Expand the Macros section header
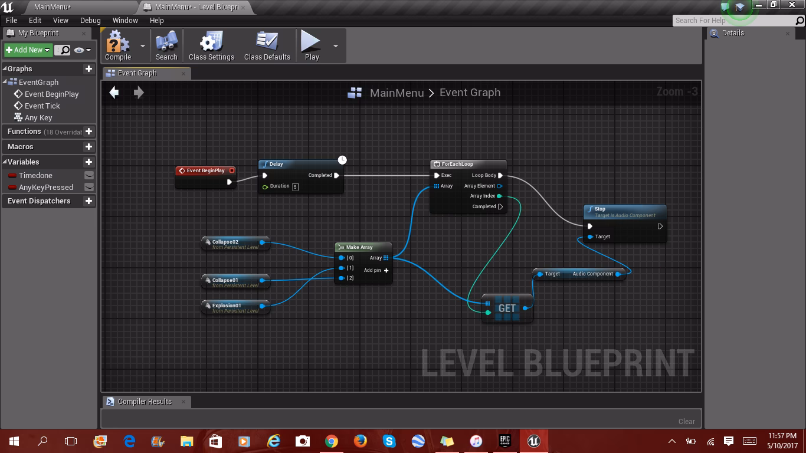Viewport: 806px width, 453px height. point(21,147)
